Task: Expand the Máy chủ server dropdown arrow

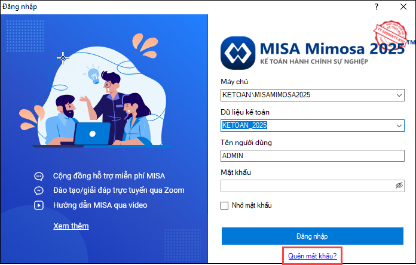Action: click(399, 95)
